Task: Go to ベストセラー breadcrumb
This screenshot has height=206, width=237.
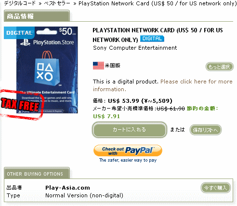Action: [57, 3]
